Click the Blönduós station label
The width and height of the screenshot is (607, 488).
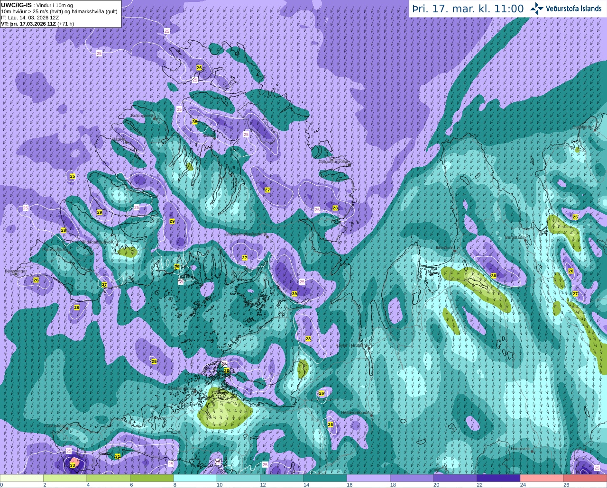click(445, 248)
